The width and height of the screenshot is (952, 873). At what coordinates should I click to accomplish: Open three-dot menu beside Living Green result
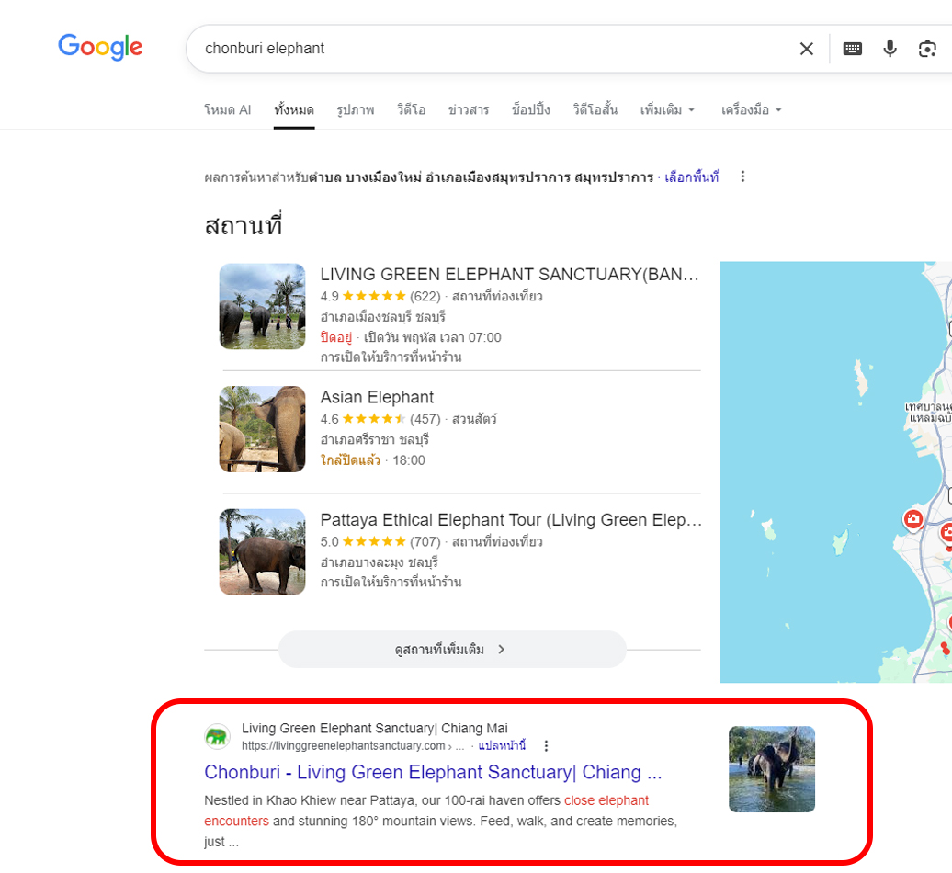click(547, 745)
